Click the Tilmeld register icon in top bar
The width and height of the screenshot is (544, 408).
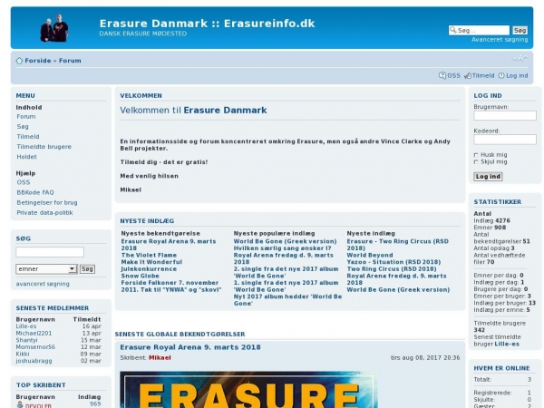[x=468, y=75]
